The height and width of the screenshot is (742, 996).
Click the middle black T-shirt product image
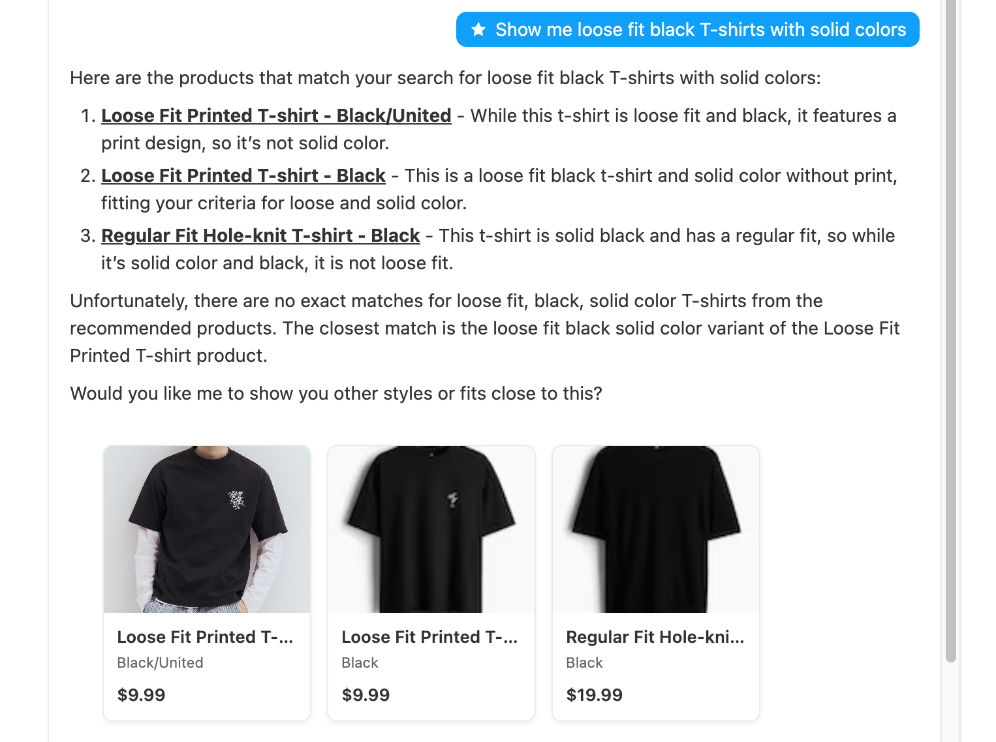pos(431,529)
